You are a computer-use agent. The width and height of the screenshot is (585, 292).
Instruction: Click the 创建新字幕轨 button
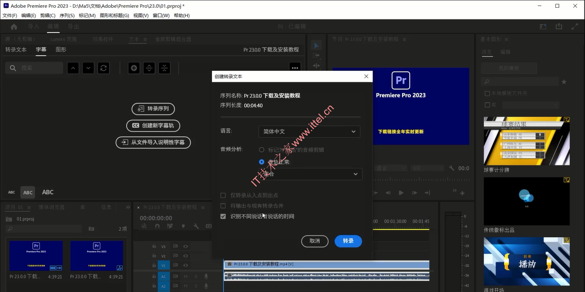pyautogui.click(x=153, y=126)
